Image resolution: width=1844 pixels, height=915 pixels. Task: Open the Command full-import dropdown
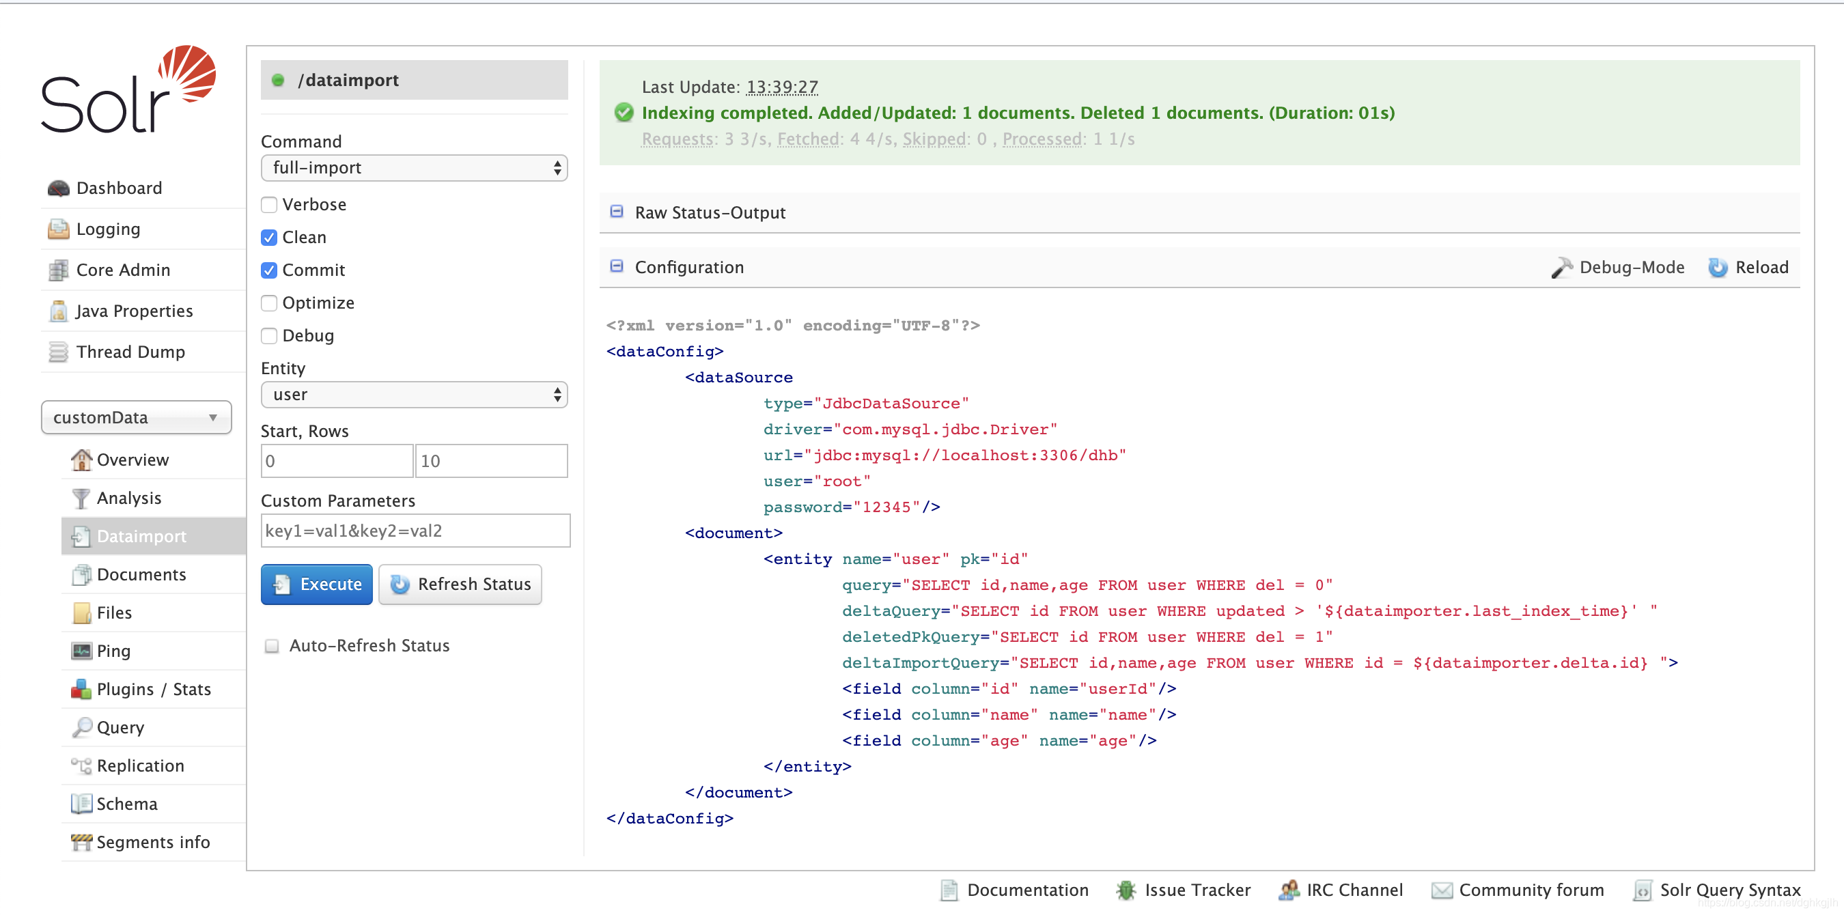(x=415, y=168)
